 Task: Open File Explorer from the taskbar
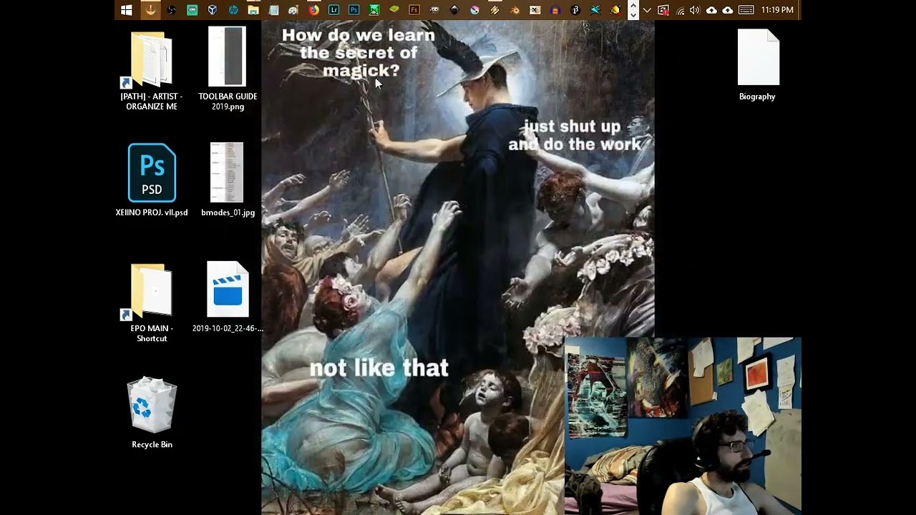pyautogui.click(x=253, y=10)
